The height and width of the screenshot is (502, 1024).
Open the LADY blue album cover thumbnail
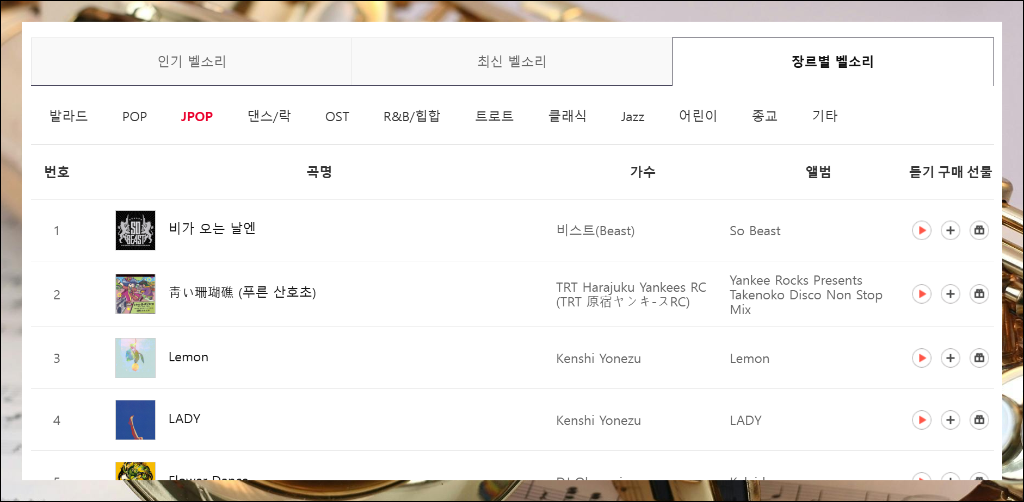135,420
